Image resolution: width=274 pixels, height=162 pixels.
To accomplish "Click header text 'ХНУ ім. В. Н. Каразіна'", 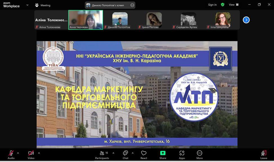I will [x=137, y=61].
